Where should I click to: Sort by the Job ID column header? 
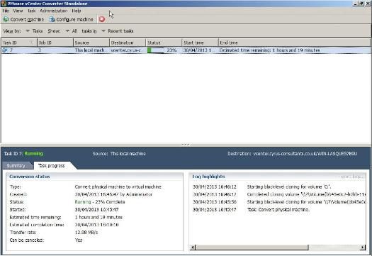pyautogui.click(x=55, y=43)
